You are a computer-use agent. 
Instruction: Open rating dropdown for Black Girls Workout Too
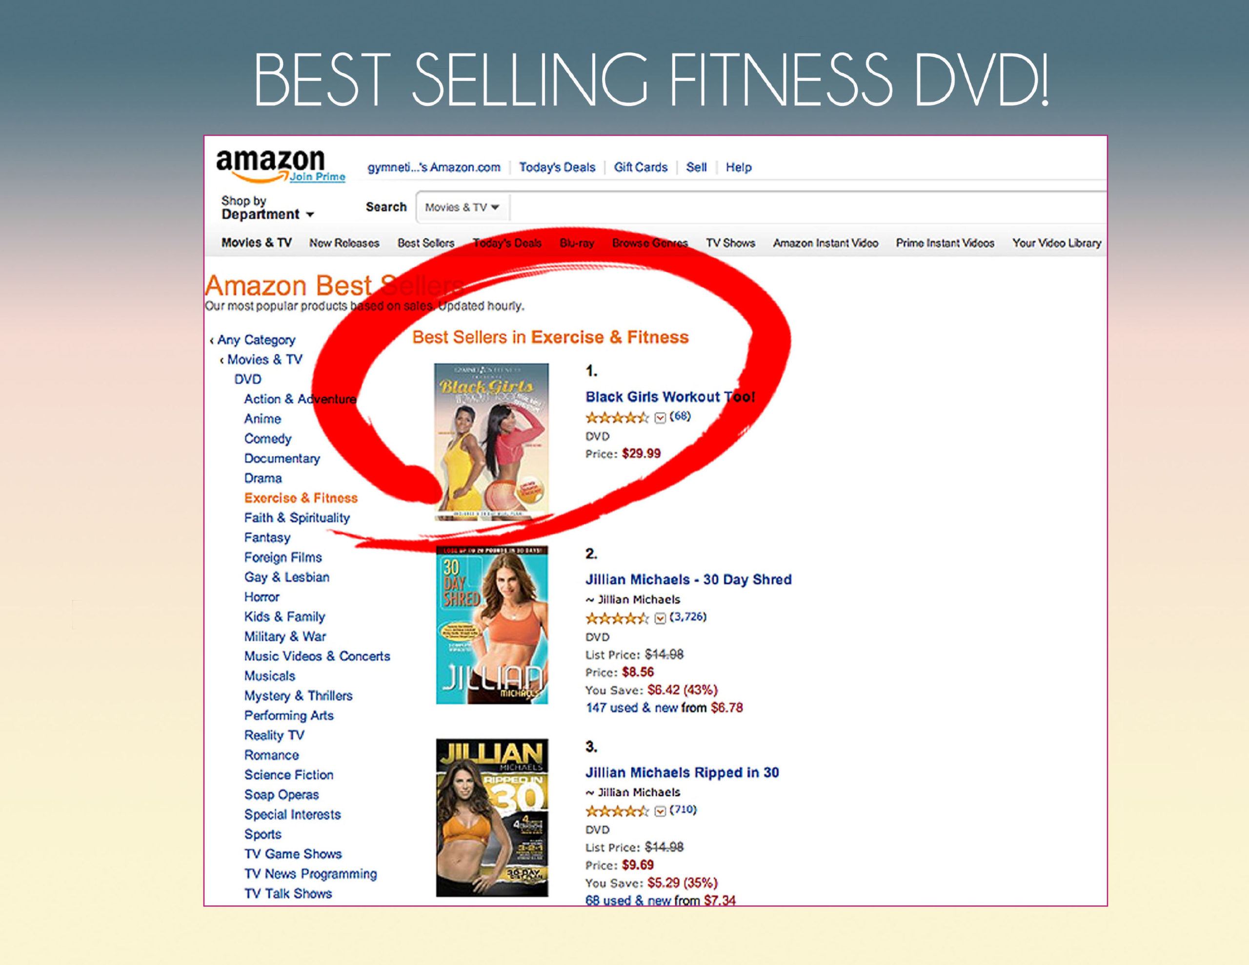(x=660, y=418)
